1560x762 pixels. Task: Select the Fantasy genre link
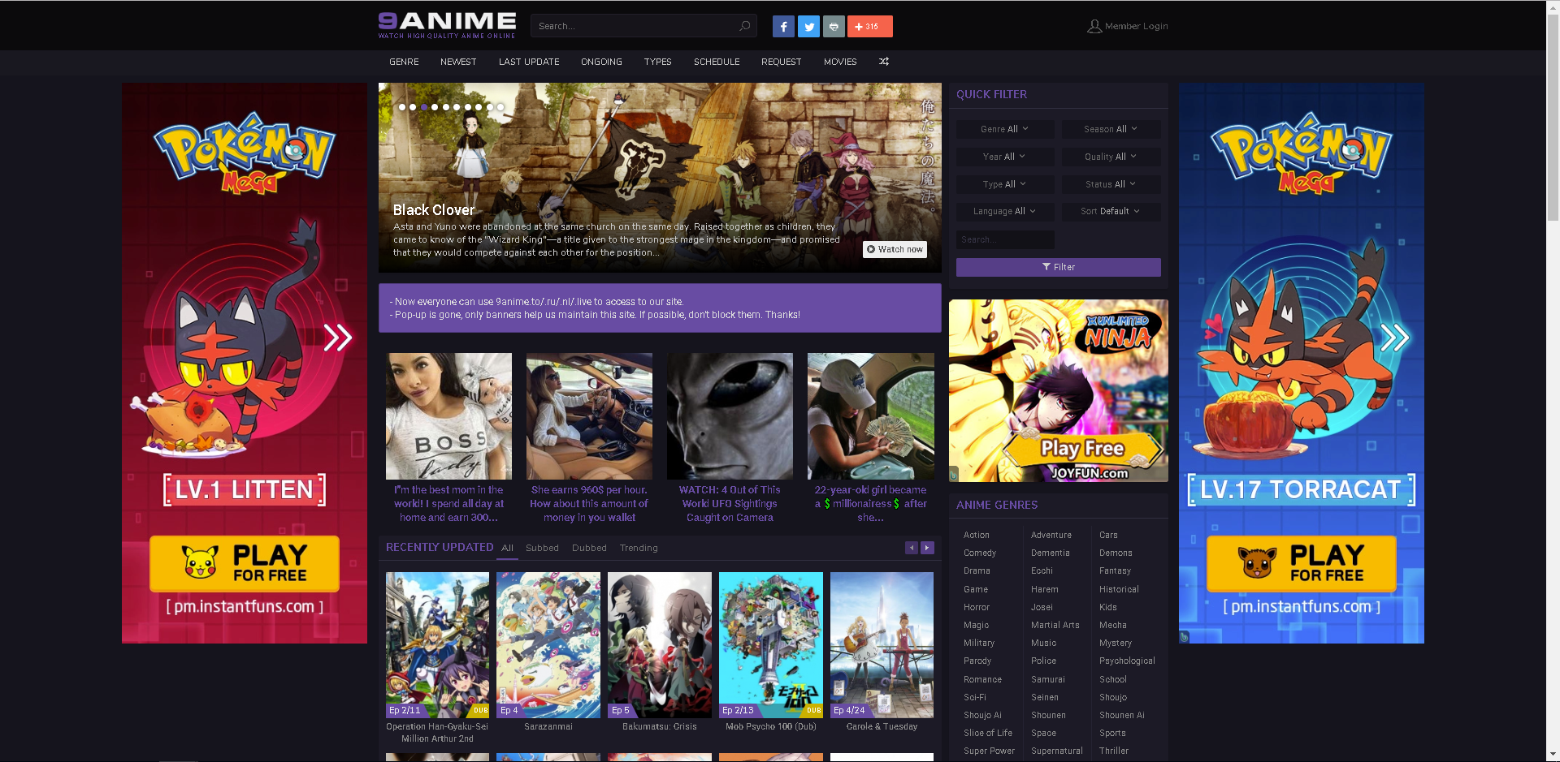1115,570
